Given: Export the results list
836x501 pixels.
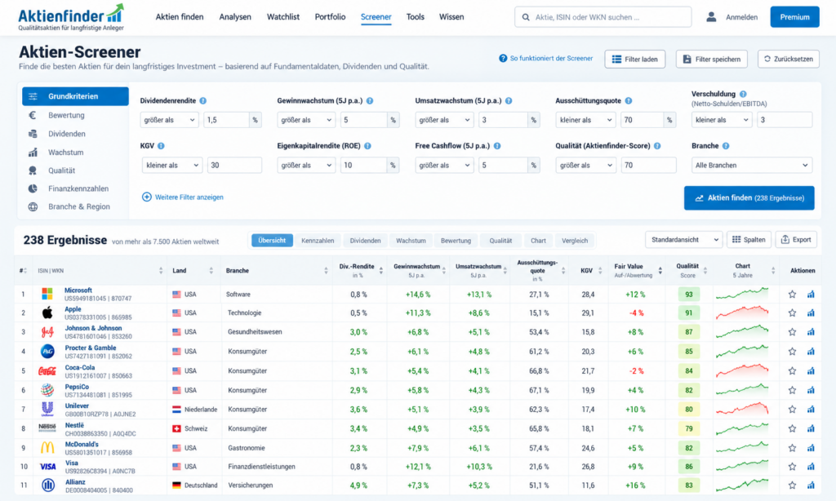Looking at the screenshot, I should pos(796,240).
